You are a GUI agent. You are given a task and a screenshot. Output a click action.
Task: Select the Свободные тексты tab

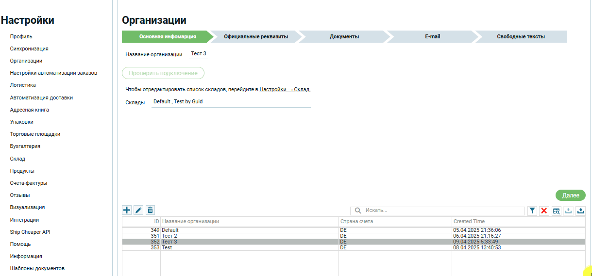pyautogui.click(x=521, y=37)
